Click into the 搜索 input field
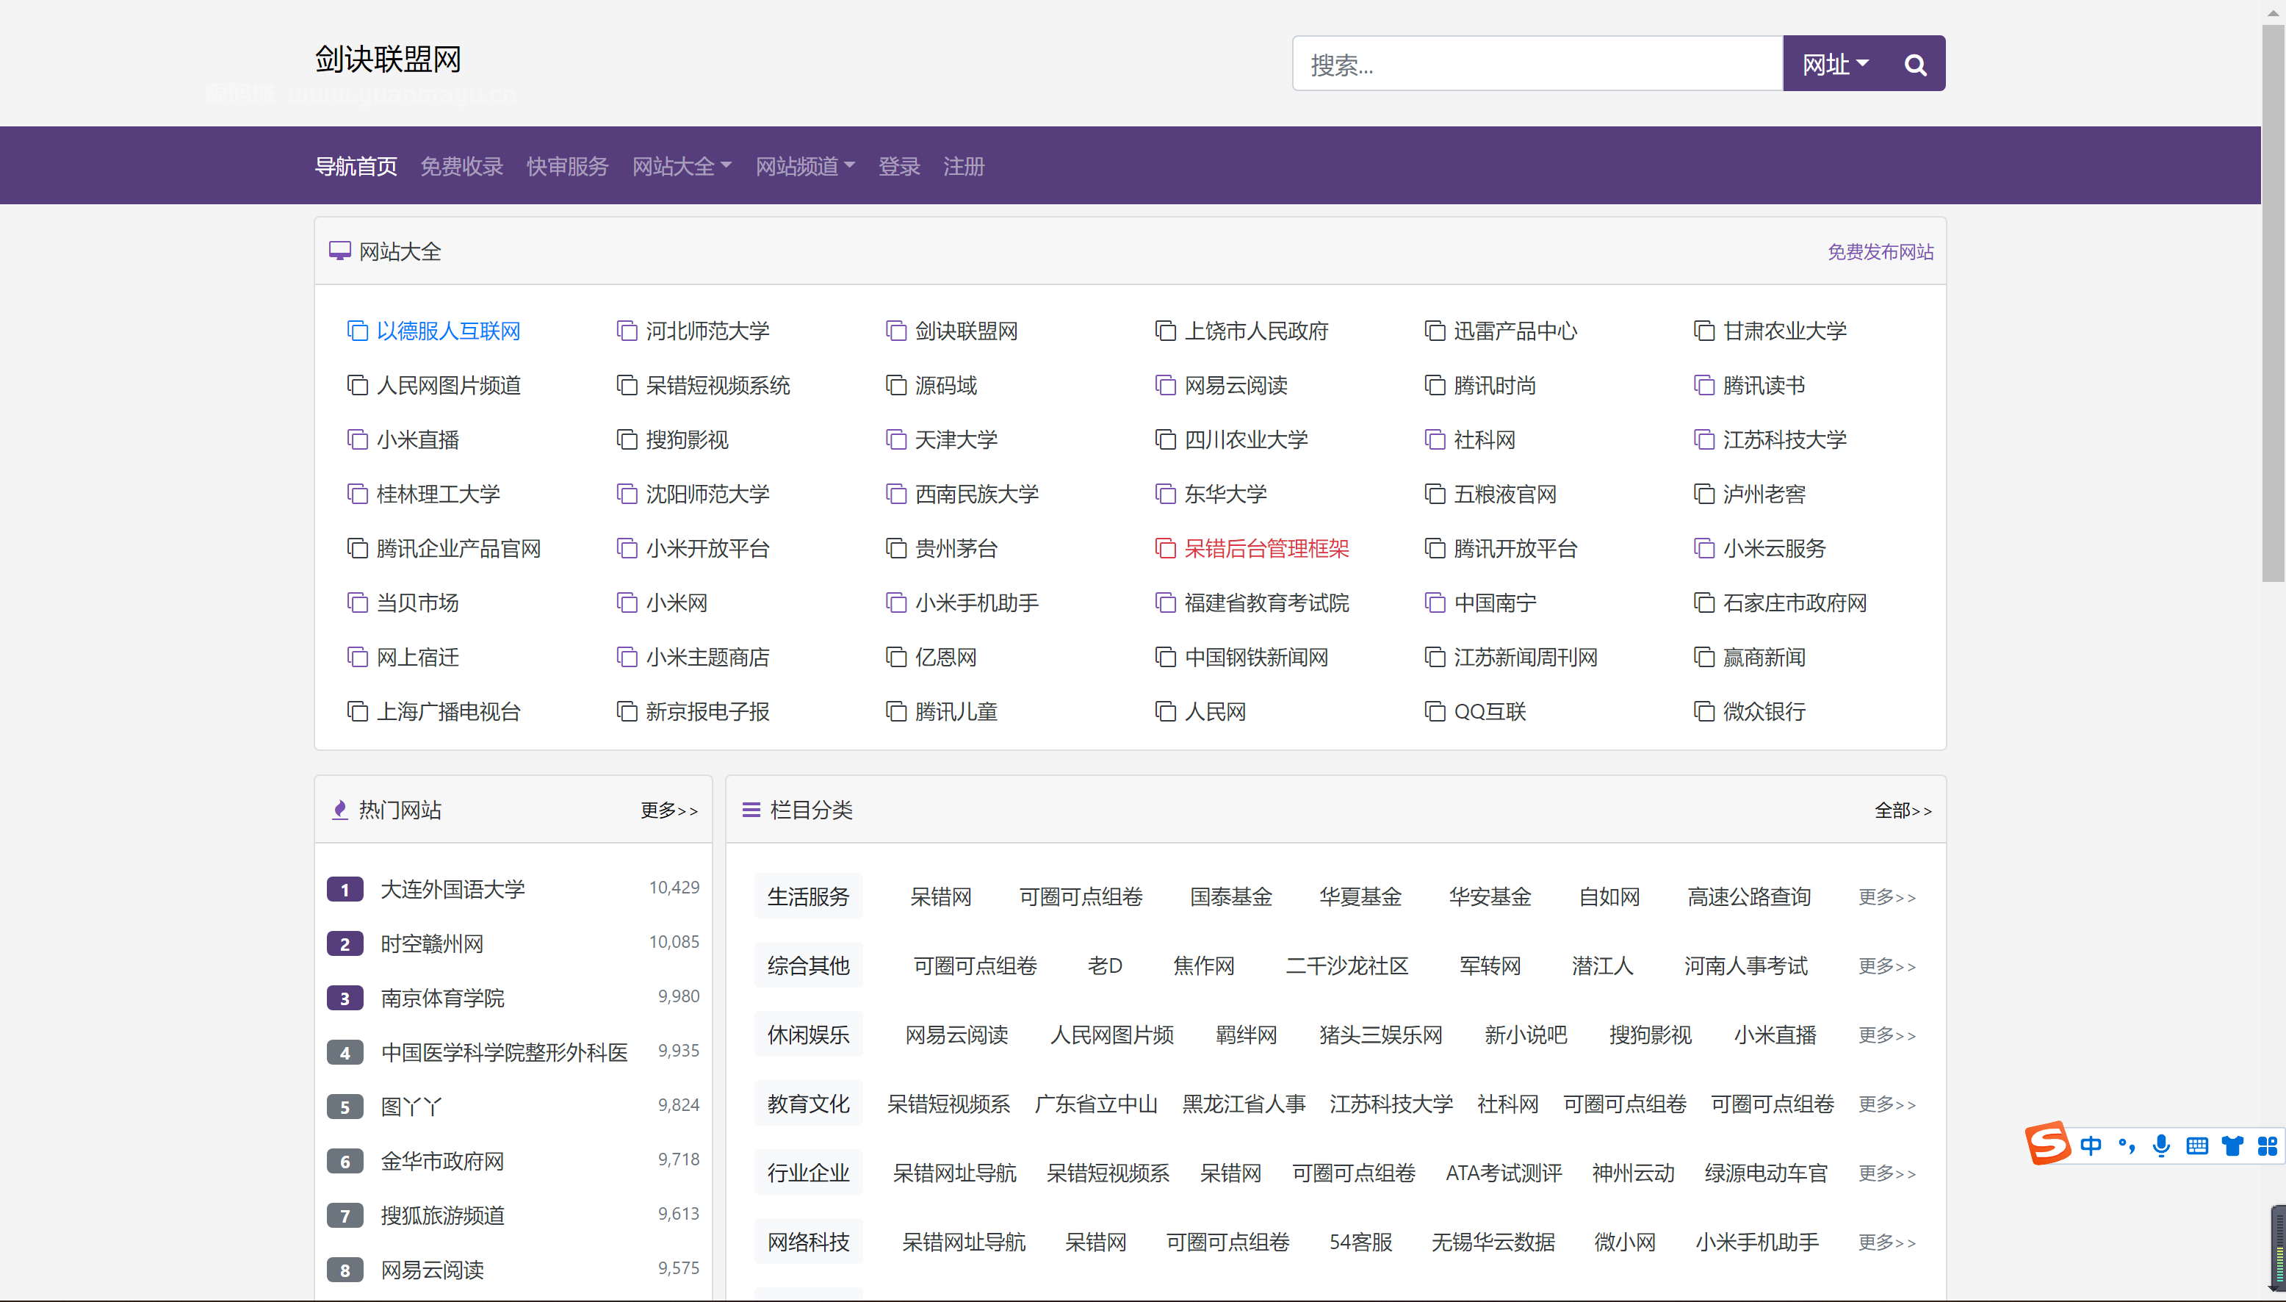The height and width of the screenshot is (1302, 2286). [x=1537, y=65]
